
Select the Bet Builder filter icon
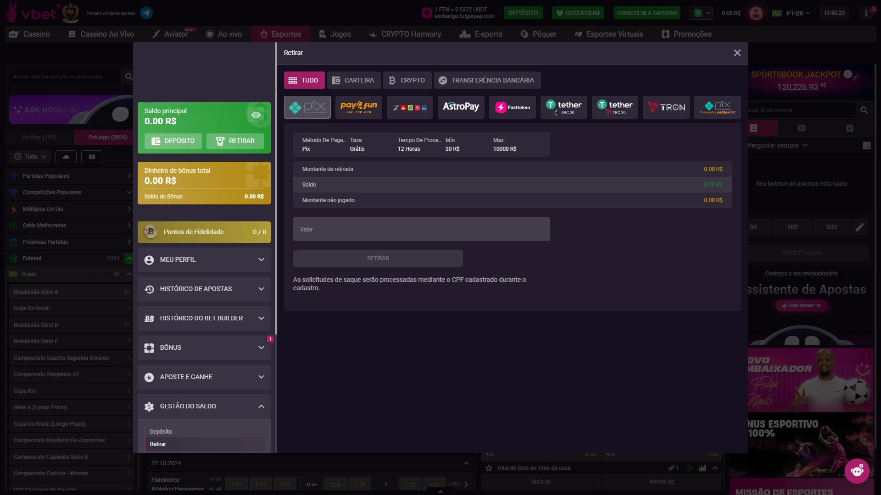pyautogui.click(x=92, y=157)
